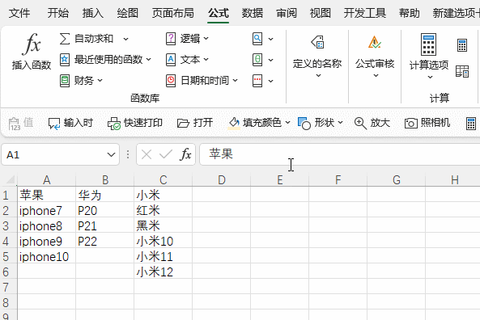Expand the 公式审核 chevron

tap(376, 75)
